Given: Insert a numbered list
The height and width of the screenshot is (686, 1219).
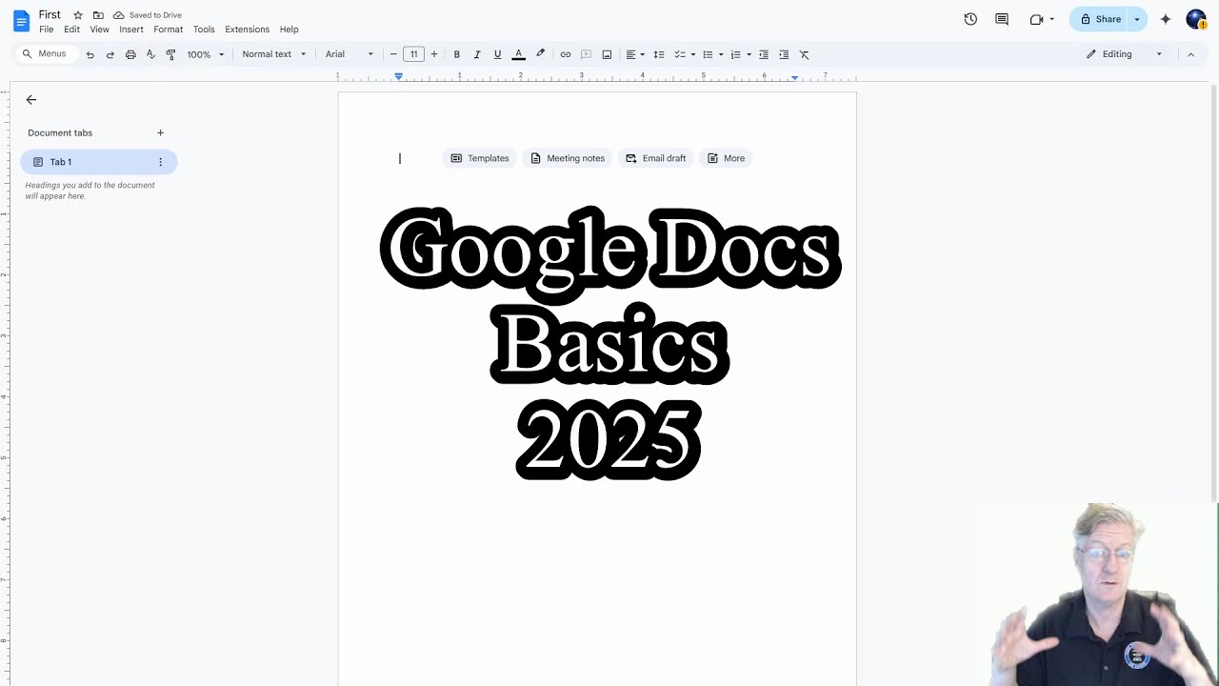Looking at the screenshot, I should 735,54.
